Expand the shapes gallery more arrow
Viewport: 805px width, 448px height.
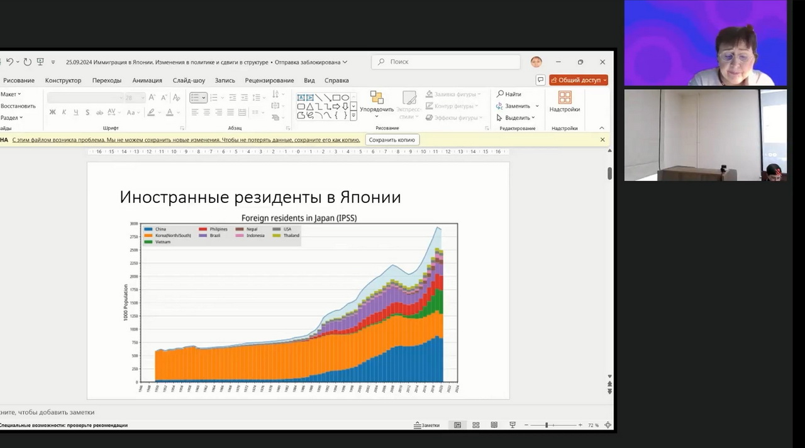(353, 116)
